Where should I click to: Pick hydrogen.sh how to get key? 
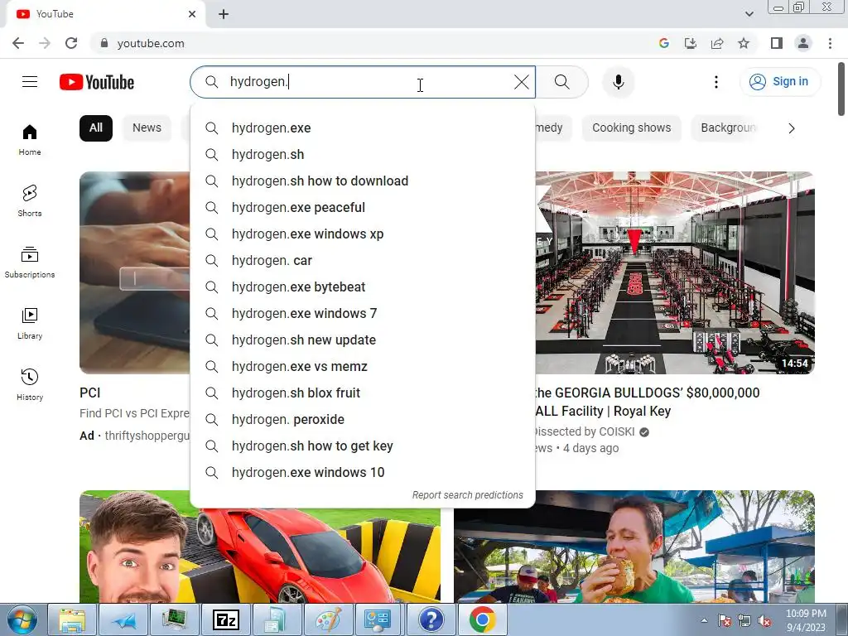363,446
